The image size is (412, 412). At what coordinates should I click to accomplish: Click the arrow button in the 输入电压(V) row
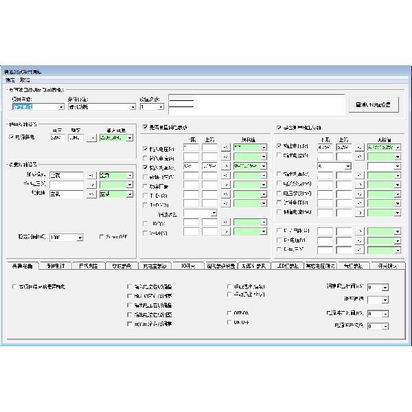coord(225,147)
